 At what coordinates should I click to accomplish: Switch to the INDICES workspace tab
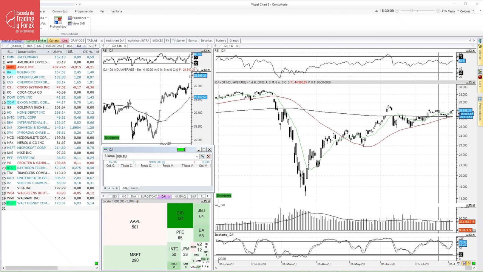[157, 40]
